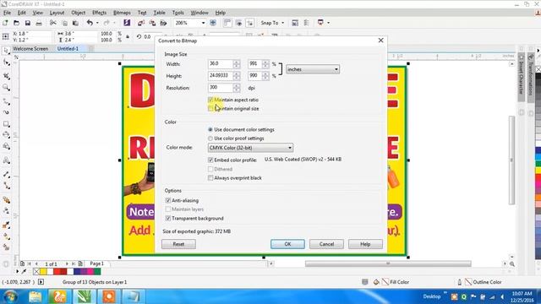Select Use document color settings radio
Viewport: 541px width, 304px height.
pos(210,129)
